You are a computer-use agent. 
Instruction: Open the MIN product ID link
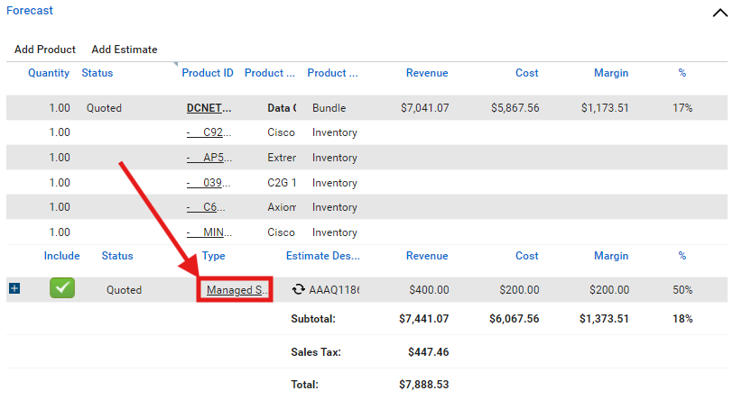209,232
